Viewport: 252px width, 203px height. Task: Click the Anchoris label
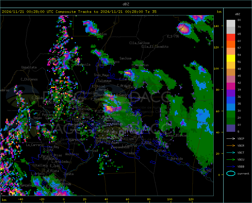(72, 154)
